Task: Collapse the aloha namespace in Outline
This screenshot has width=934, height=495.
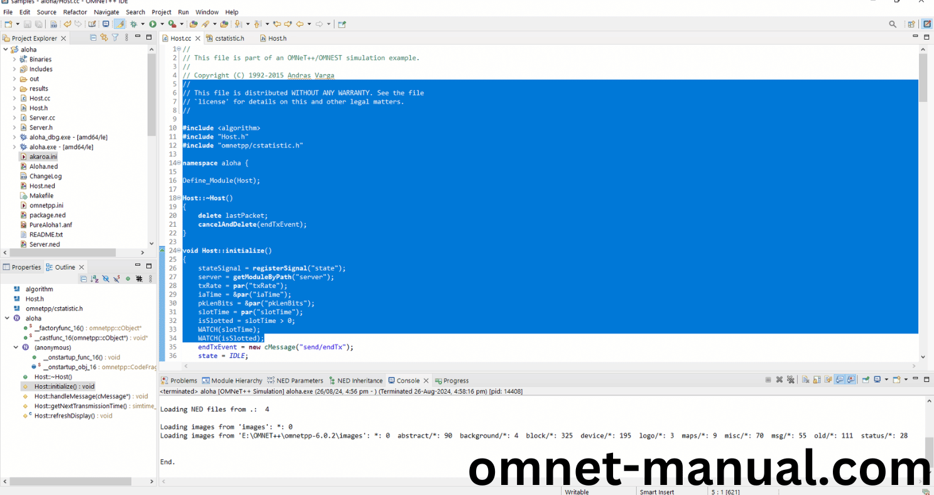Action: (x=7, y=318)
